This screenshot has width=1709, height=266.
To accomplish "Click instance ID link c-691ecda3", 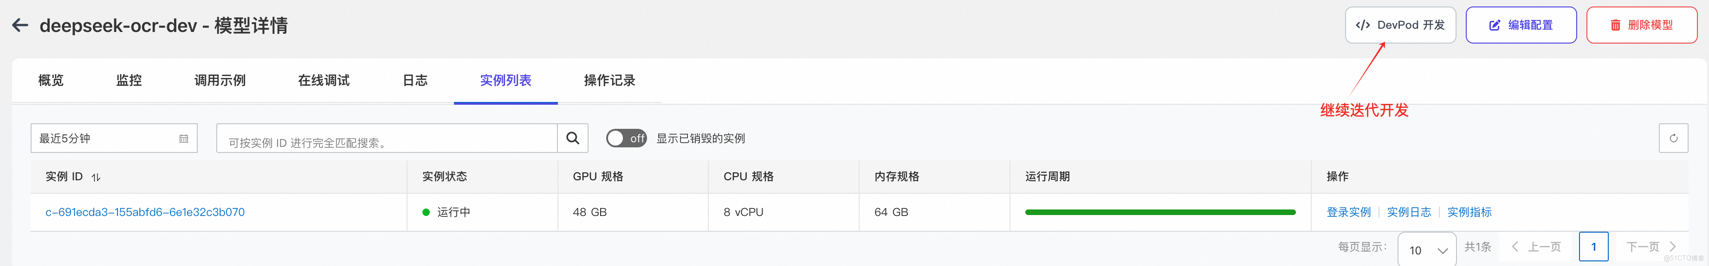I will [x=145, y=212].
